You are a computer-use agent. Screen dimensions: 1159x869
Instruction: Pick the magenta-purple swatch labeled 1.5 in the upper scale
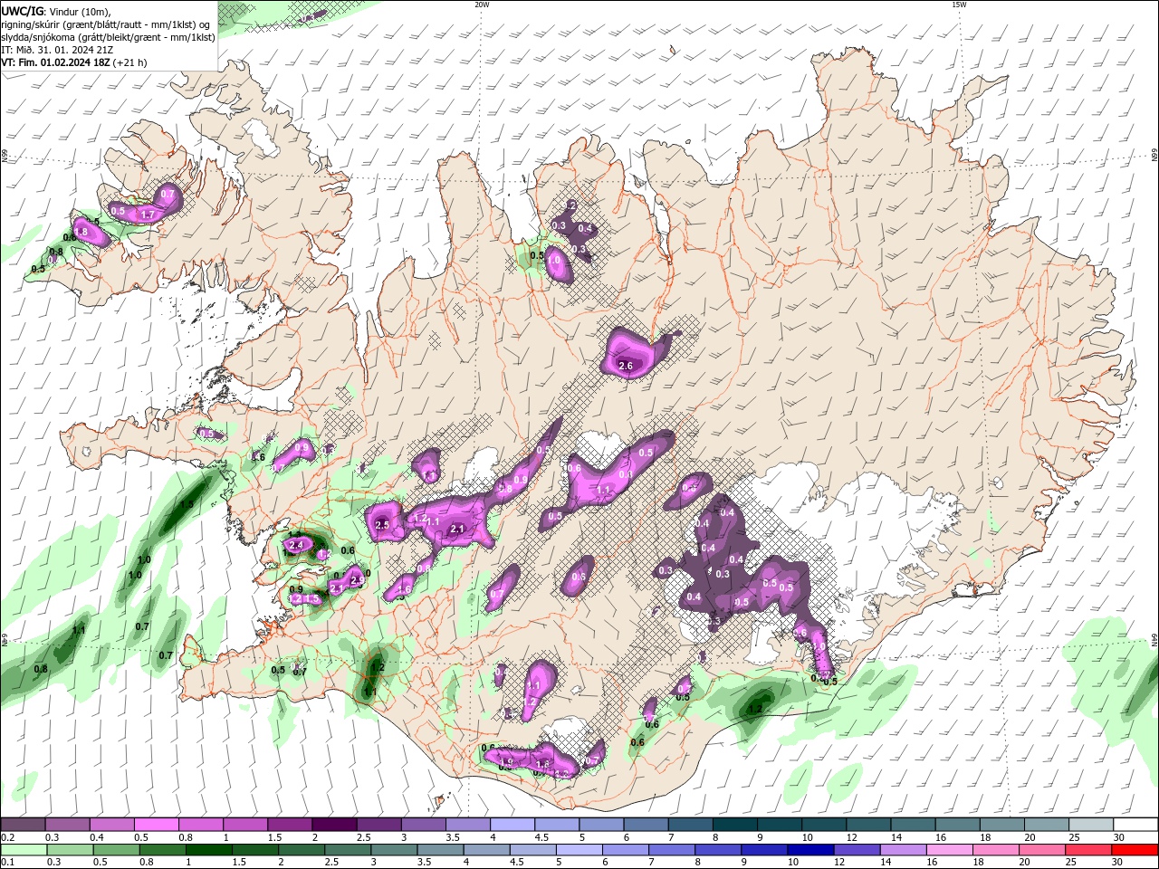(x=290, y=825)
